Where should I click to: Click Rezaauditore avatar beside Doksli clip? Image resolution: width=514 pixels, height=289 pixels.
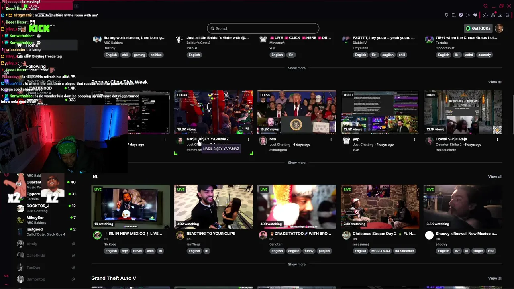click(x=429, y=140)
